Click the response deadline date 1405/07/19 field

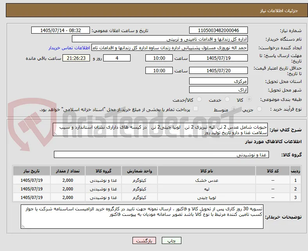pyautogui.click(x=218, y=58)
